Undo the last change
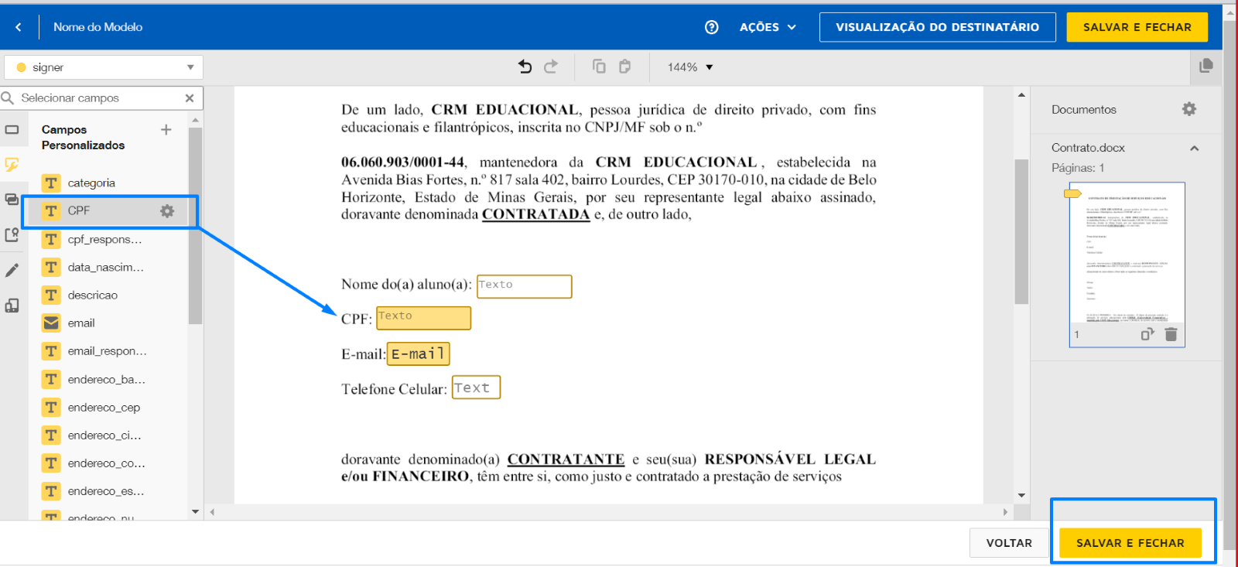This screenshot has width=1238, height=567. [525, 67]
